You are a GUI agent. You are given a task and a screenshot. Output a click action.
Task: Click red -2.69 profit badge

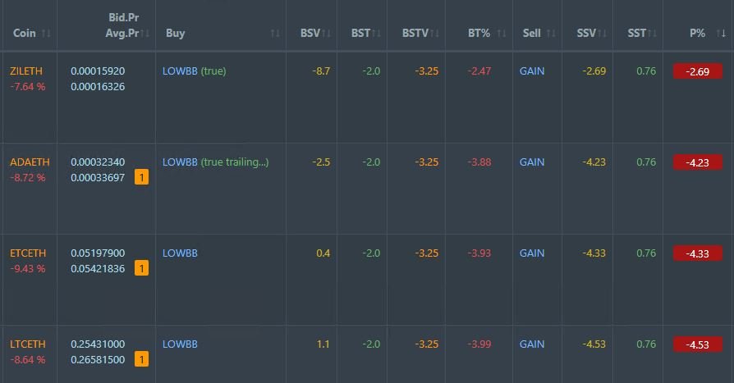(x=698, y=71)
